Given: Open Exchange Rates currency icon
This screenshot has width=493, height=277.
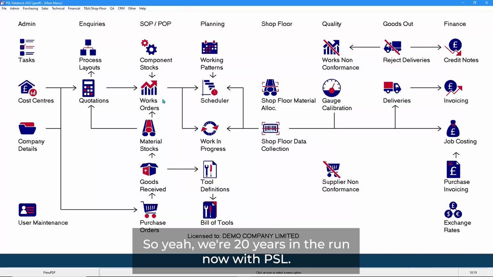Looking at the screenshot, I should click(453, 210).
